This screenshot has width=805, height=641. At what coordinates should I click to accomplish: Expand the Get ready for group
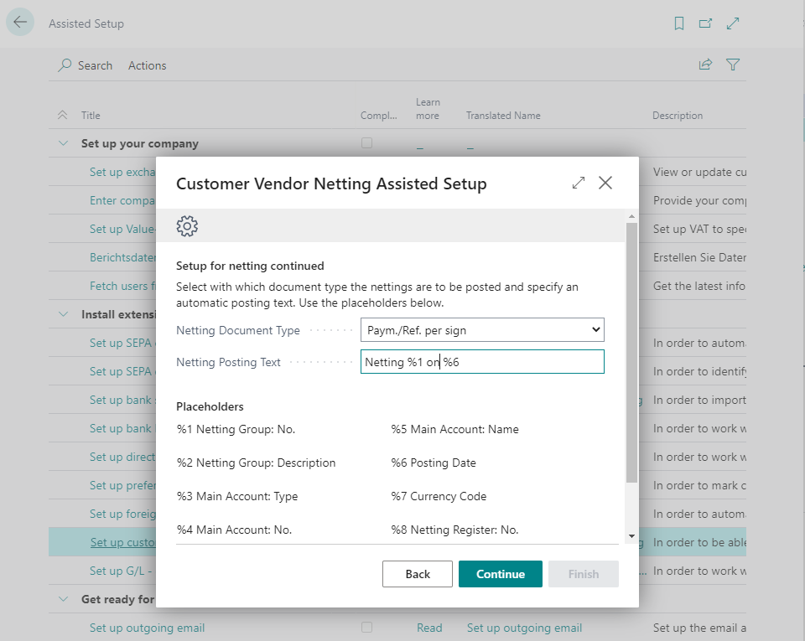click(x=63, y=599)
